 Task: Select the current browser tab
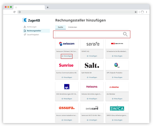pos(29,7)
